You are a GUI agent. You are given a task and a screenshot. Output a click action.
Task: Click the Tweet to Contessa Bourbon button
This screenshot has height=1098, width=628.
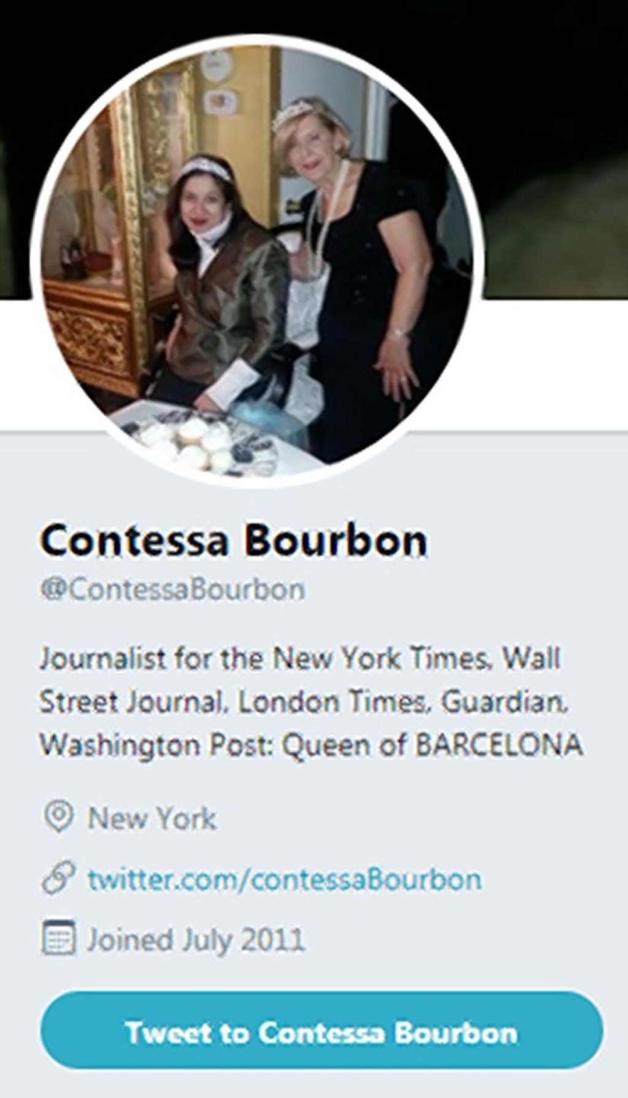321,1032
